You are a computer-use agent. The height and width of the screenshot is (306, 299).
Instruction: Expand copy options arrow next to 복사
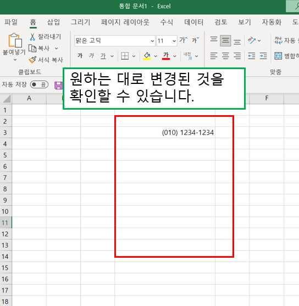[56, 48]
